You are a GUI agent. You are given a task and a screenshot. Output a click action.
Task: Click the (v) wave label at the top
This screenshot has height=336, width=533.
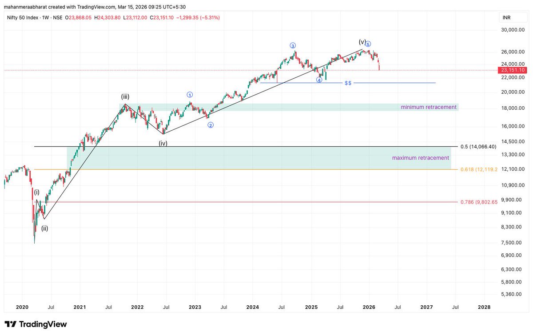[362, 41]
